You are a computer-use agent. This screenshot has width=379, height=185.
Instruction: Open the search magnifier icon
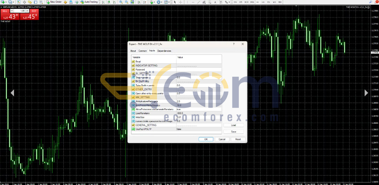click(370, 2)
